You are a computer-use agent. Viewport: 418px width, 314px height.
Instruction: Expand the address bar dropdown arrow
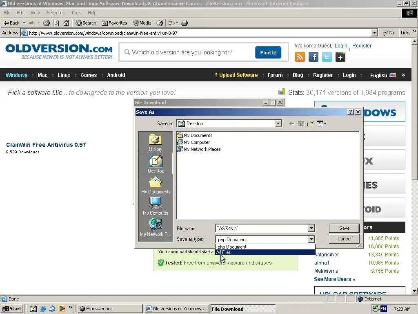pyautogui.click(x=375, y=33)
